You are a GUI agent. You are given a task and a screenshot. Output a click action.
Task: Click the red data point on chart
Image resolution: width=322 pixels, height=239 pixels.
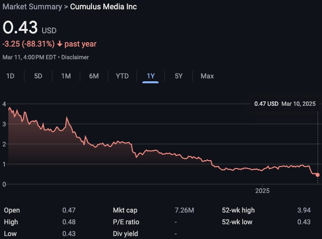tap(318, 175)
